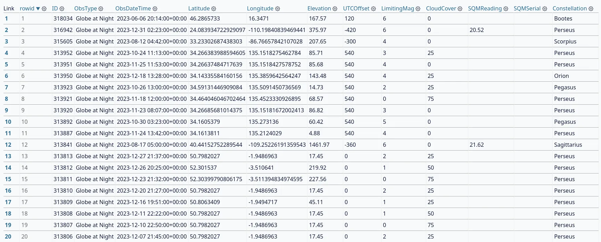The height and width of the screenshot is (242, 601).
Task: Sort by the Latitude column header
Action: tap(199, 8)
